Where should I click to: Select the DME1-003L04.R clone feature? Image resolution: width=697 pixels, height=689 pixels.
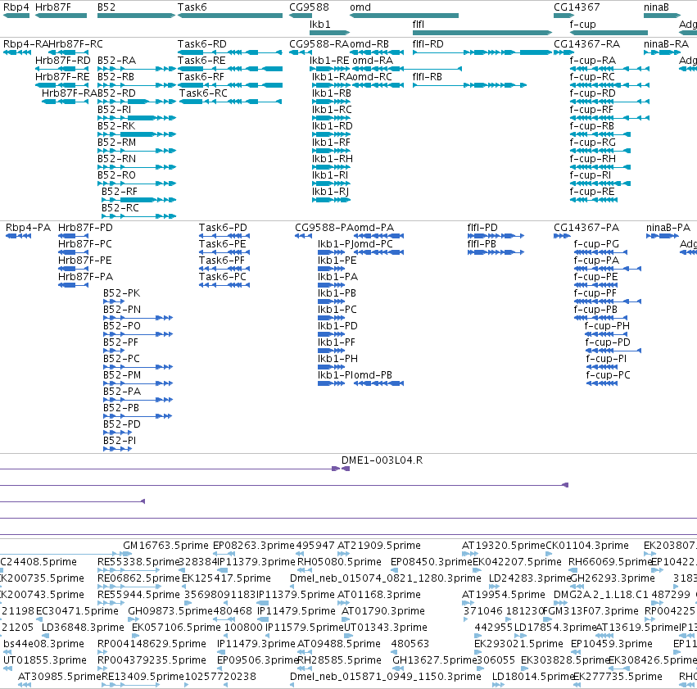pyautogui.click(x=346, y=469)
